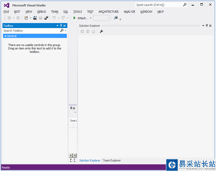This screenshot has height=171, width=216.
Task: Open the ARCHITECTURE menu
Action: [108, 12]
